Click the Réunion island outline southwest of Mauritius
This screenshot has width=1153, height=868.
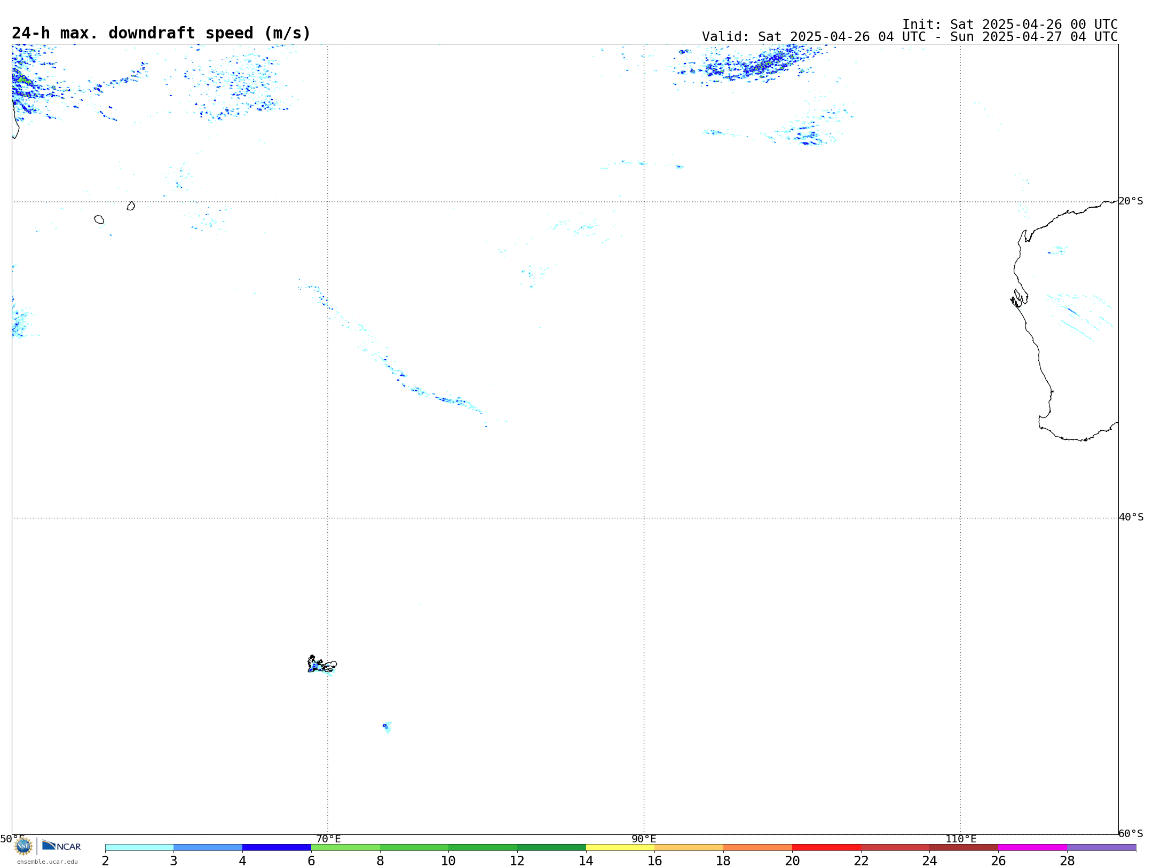(x=99, y=219)
